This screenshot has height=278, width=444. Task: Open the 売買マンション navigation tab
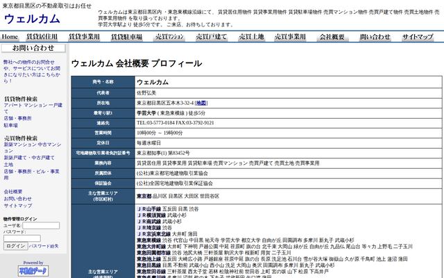click(169, 37)
